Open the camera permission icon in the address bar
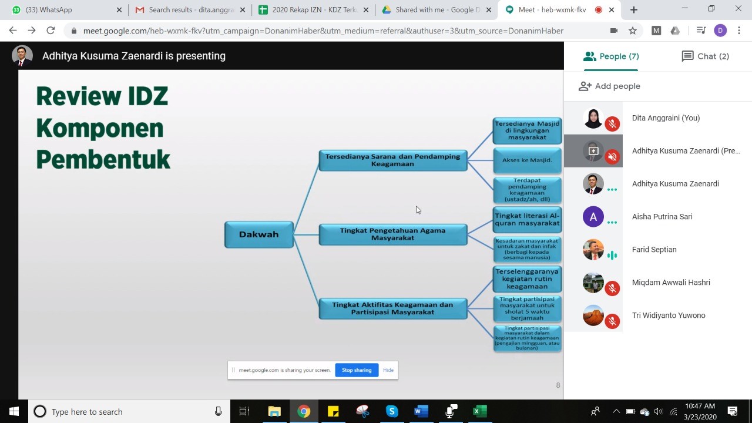Image resolution: width=752 pixels, height=423 pixels. tap(614, 31)
